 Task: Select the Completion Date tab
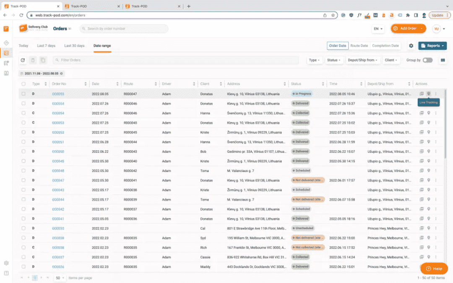point(385,45)
